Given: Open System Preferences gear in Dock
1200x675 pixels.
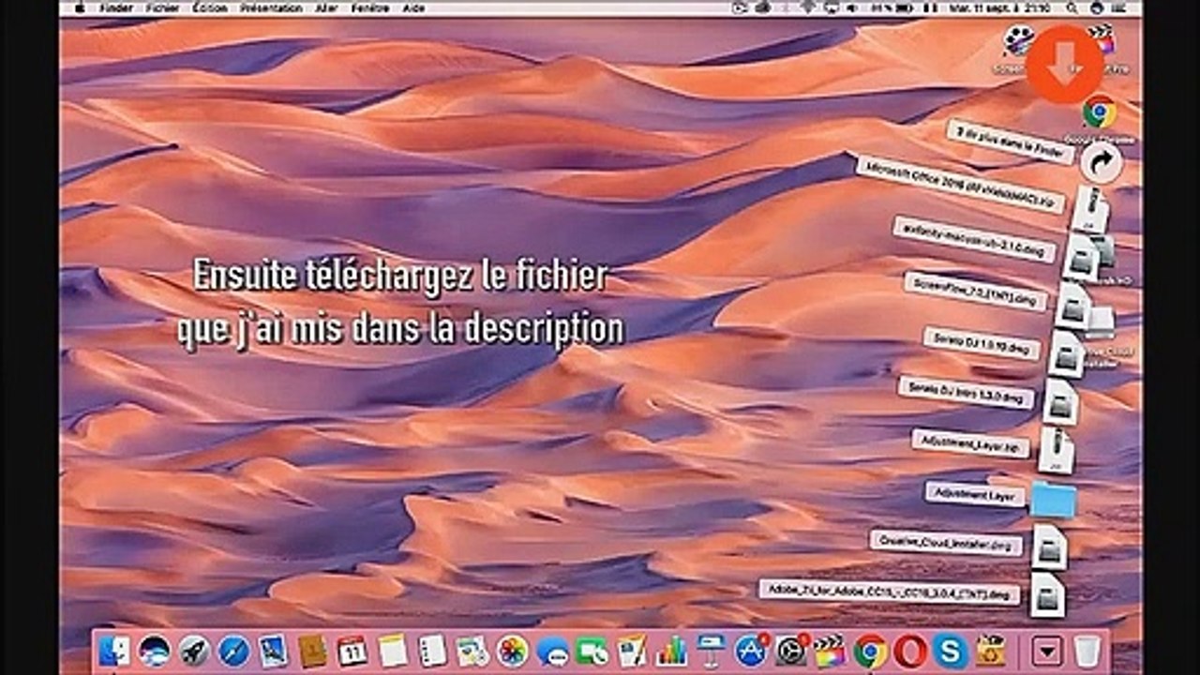Looking at the screenshot, I should click(791, 651).
